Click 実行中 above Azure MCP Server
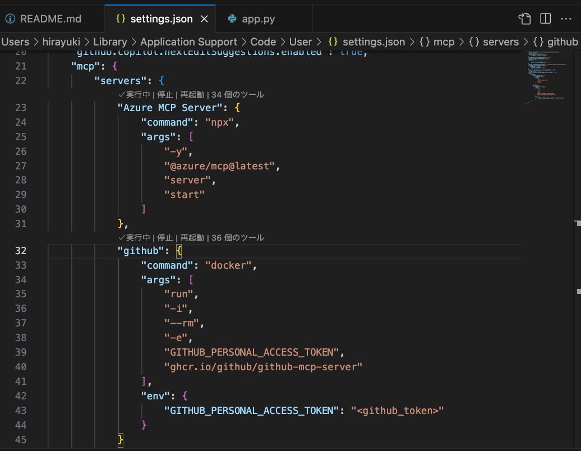 tap(135, 94)
